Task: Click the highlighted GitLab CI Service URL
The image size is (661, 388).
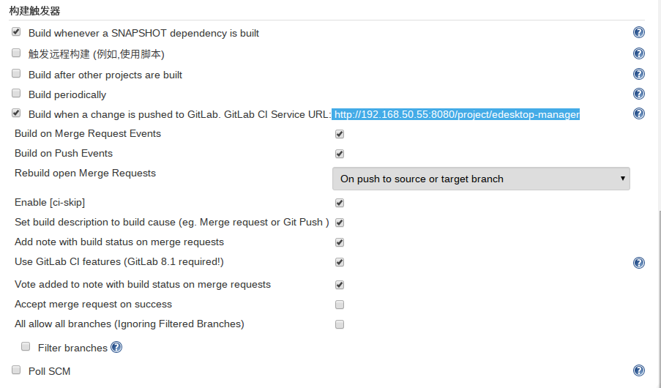Action: click(457, 114)
